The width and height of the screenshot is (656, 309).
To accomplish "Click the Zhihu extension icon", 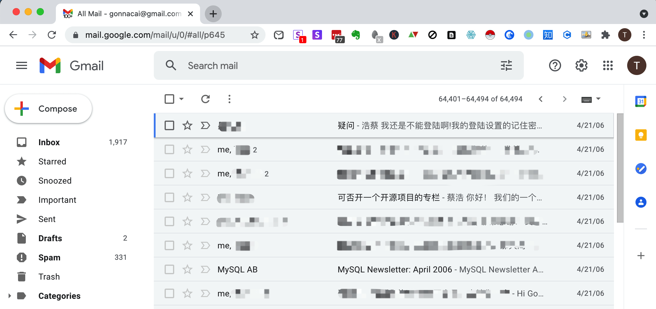I will (548, 35).
